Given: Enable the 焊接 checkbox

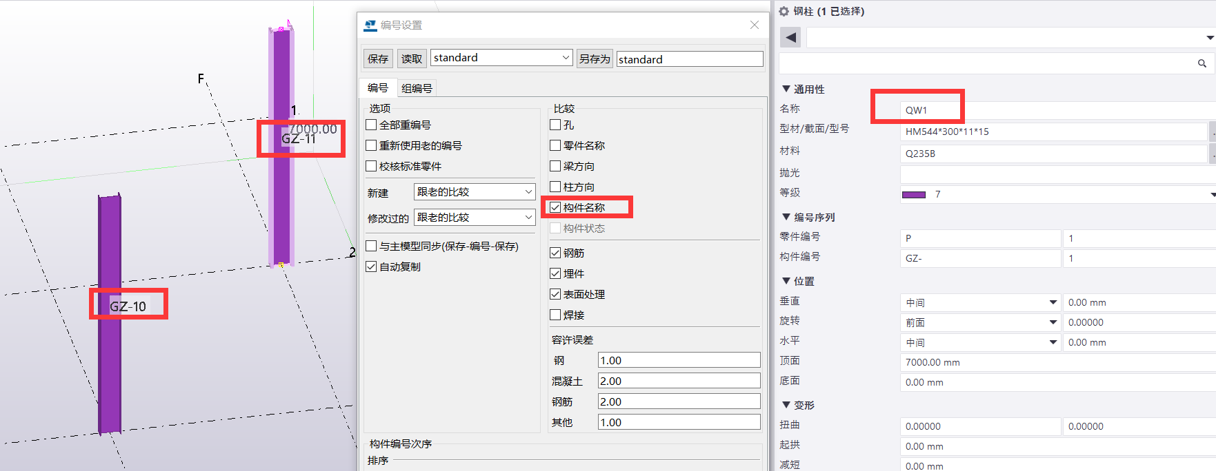Looking at the screenshot, I should [555, 315].
